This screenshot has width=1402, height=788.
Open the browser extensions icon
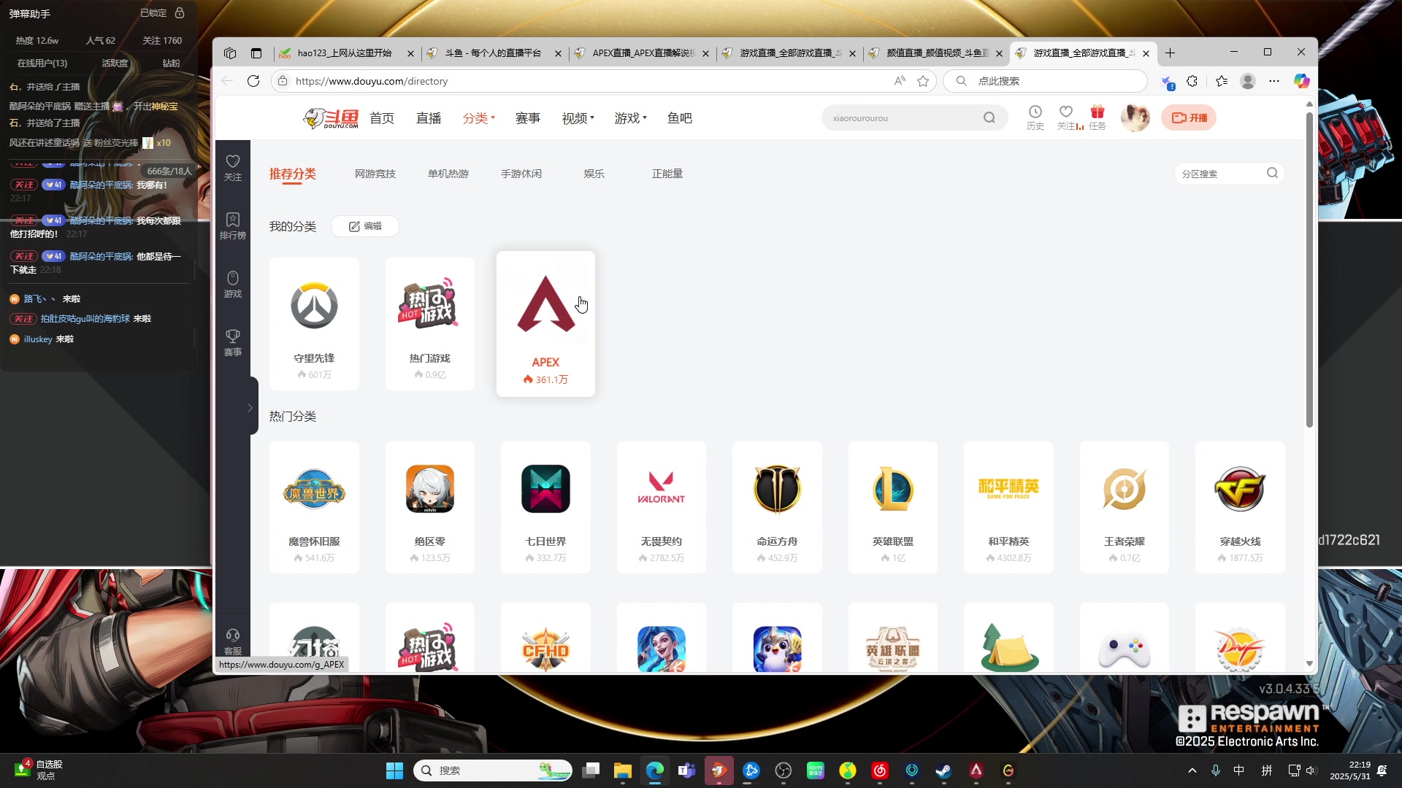click(1192, 81)
